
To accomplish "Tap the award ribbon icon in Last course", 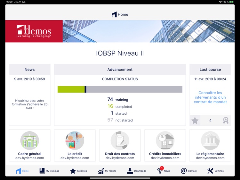I will [226, 120].
